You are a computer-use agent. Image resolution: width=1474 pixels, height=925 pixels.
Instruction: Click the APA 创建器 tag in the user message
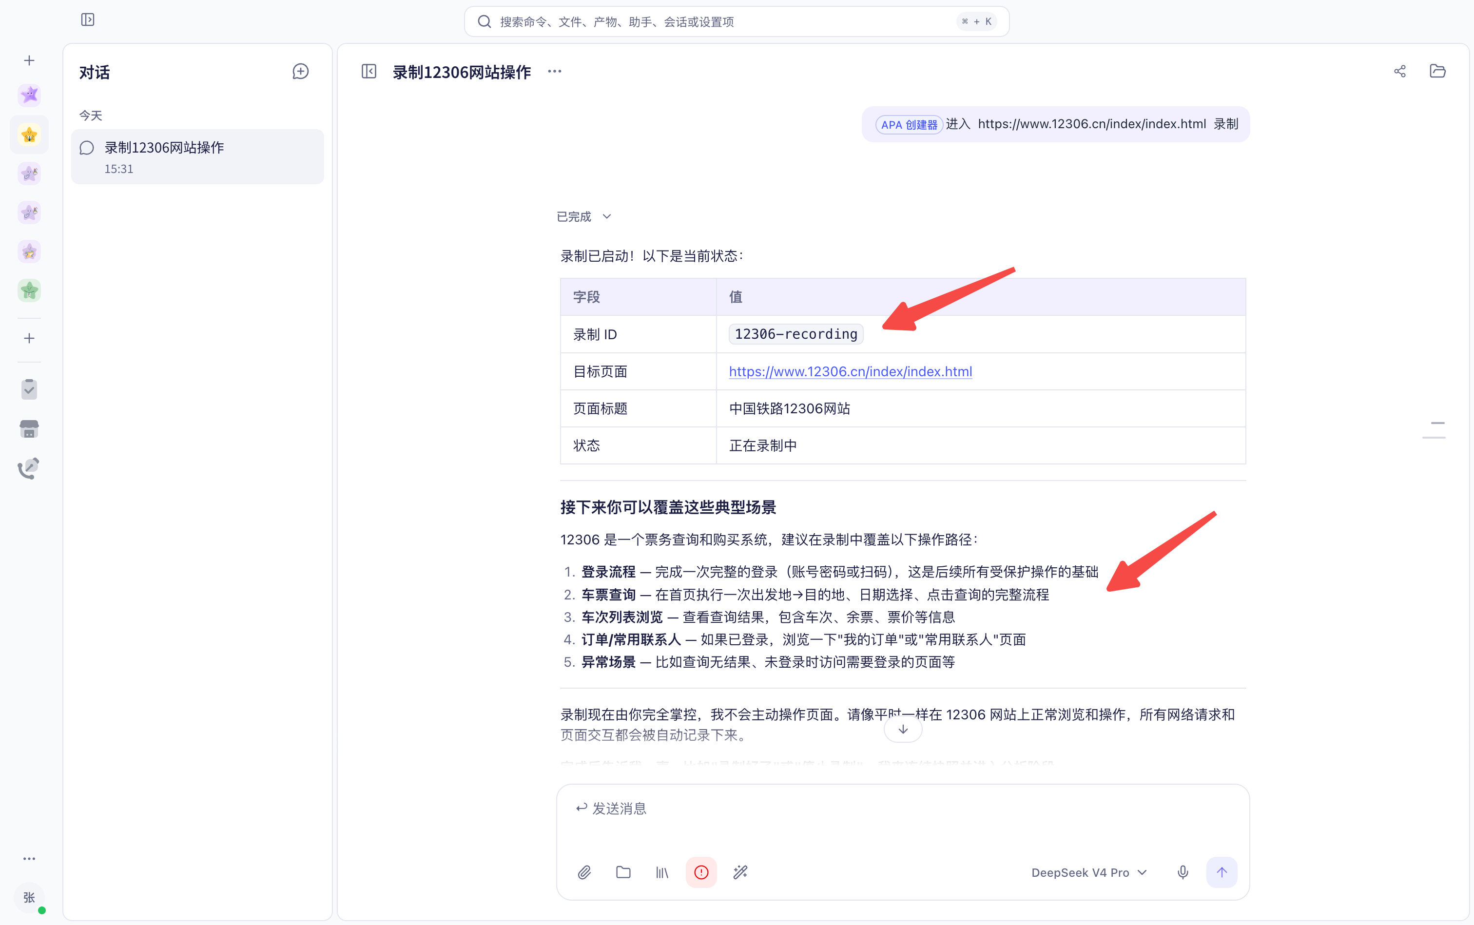pyautogui.click(x=909, y=125)
